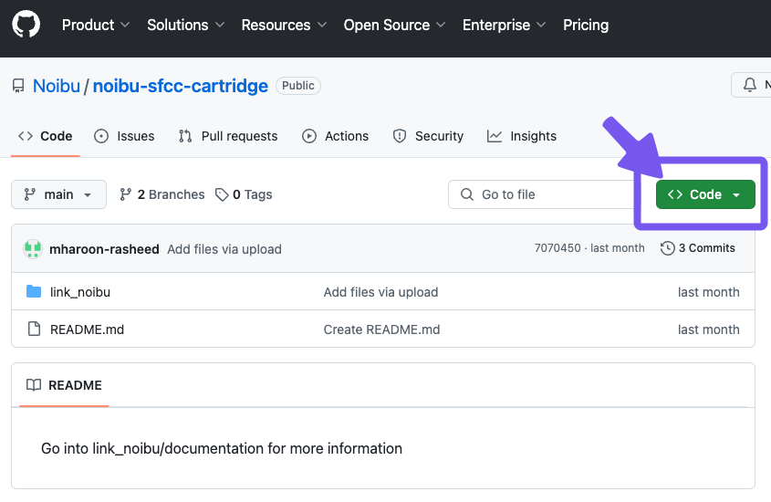771x502 pixels.
Task: Click the blue folder icon for link_noibu
Action: coord(34,291)
